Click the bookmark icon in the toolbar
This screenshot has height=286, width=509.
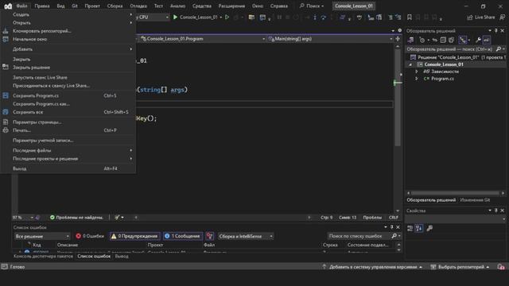point(410,17)
